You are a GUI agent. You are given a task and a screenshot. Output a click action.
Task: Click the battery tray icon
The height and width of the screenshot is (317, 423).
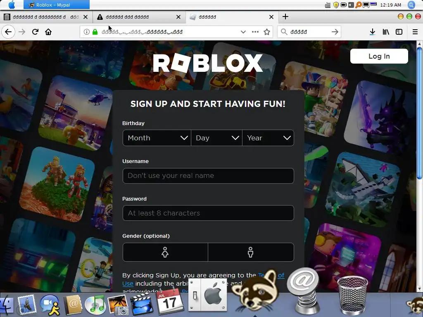(343, 5)
